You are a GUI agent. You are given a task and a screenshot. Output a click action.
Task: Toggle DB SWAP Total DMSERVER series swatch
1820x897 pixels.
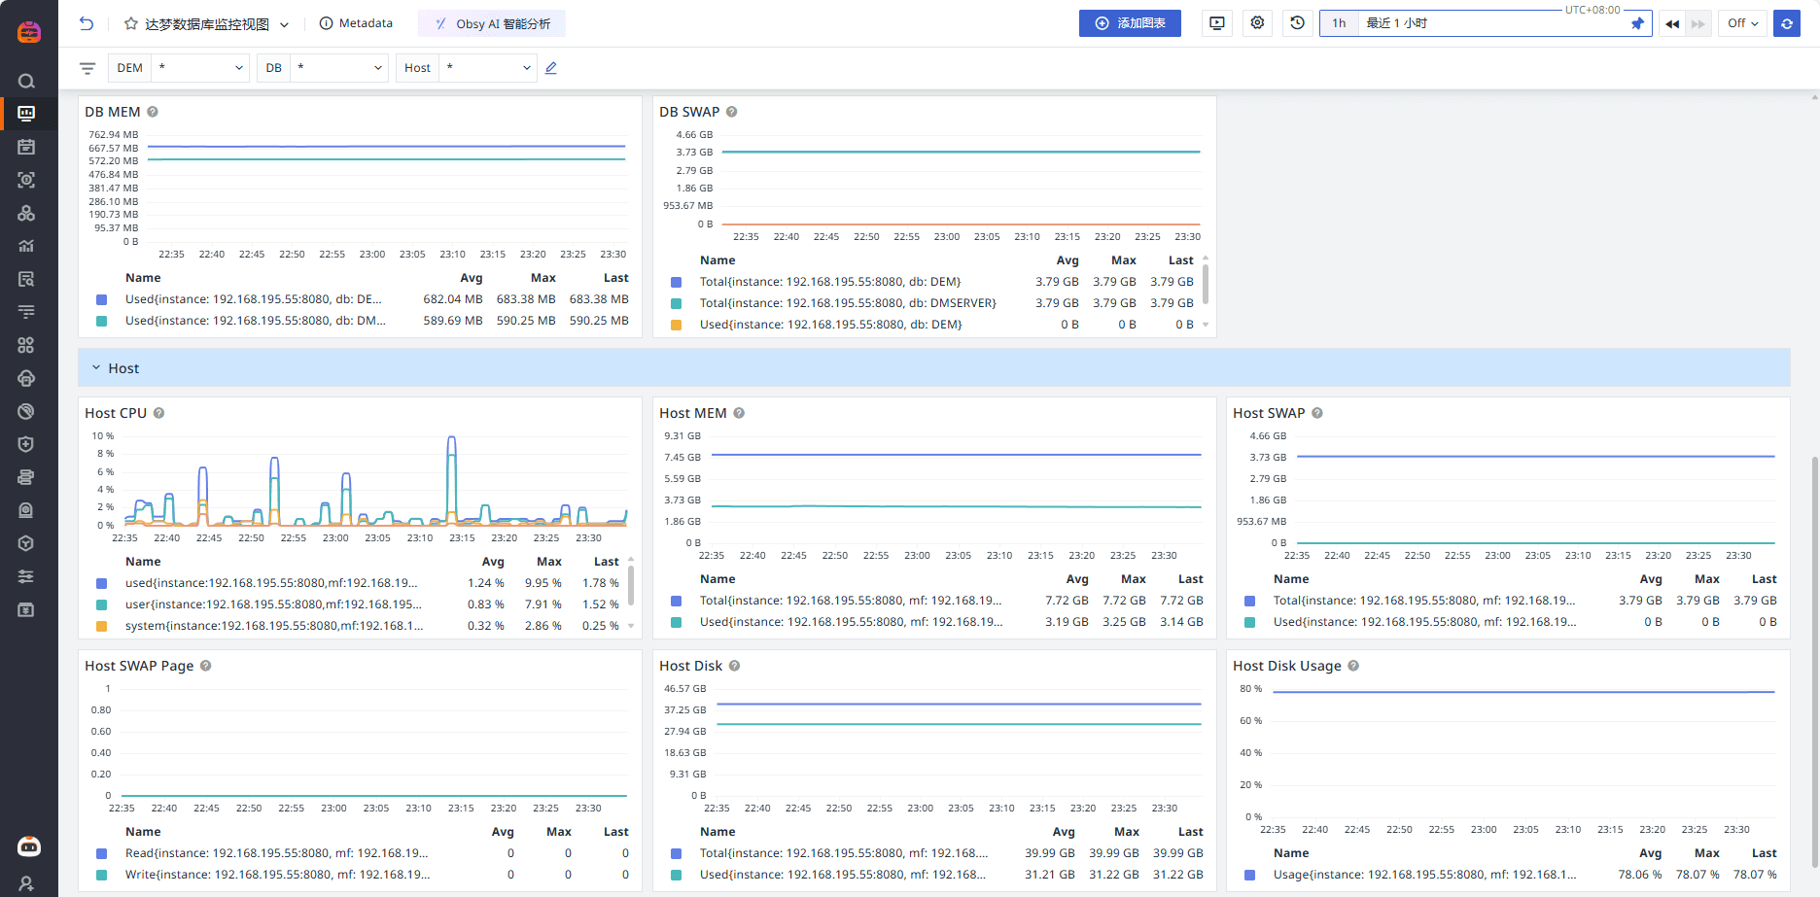(x=676, y=303)
